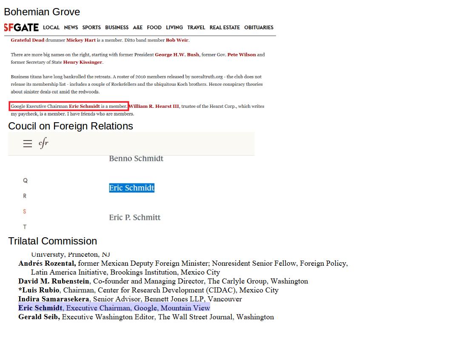Click the Trilatal Commission heading
The height and width of the screenshot is (337, 450).
[52, 241]
